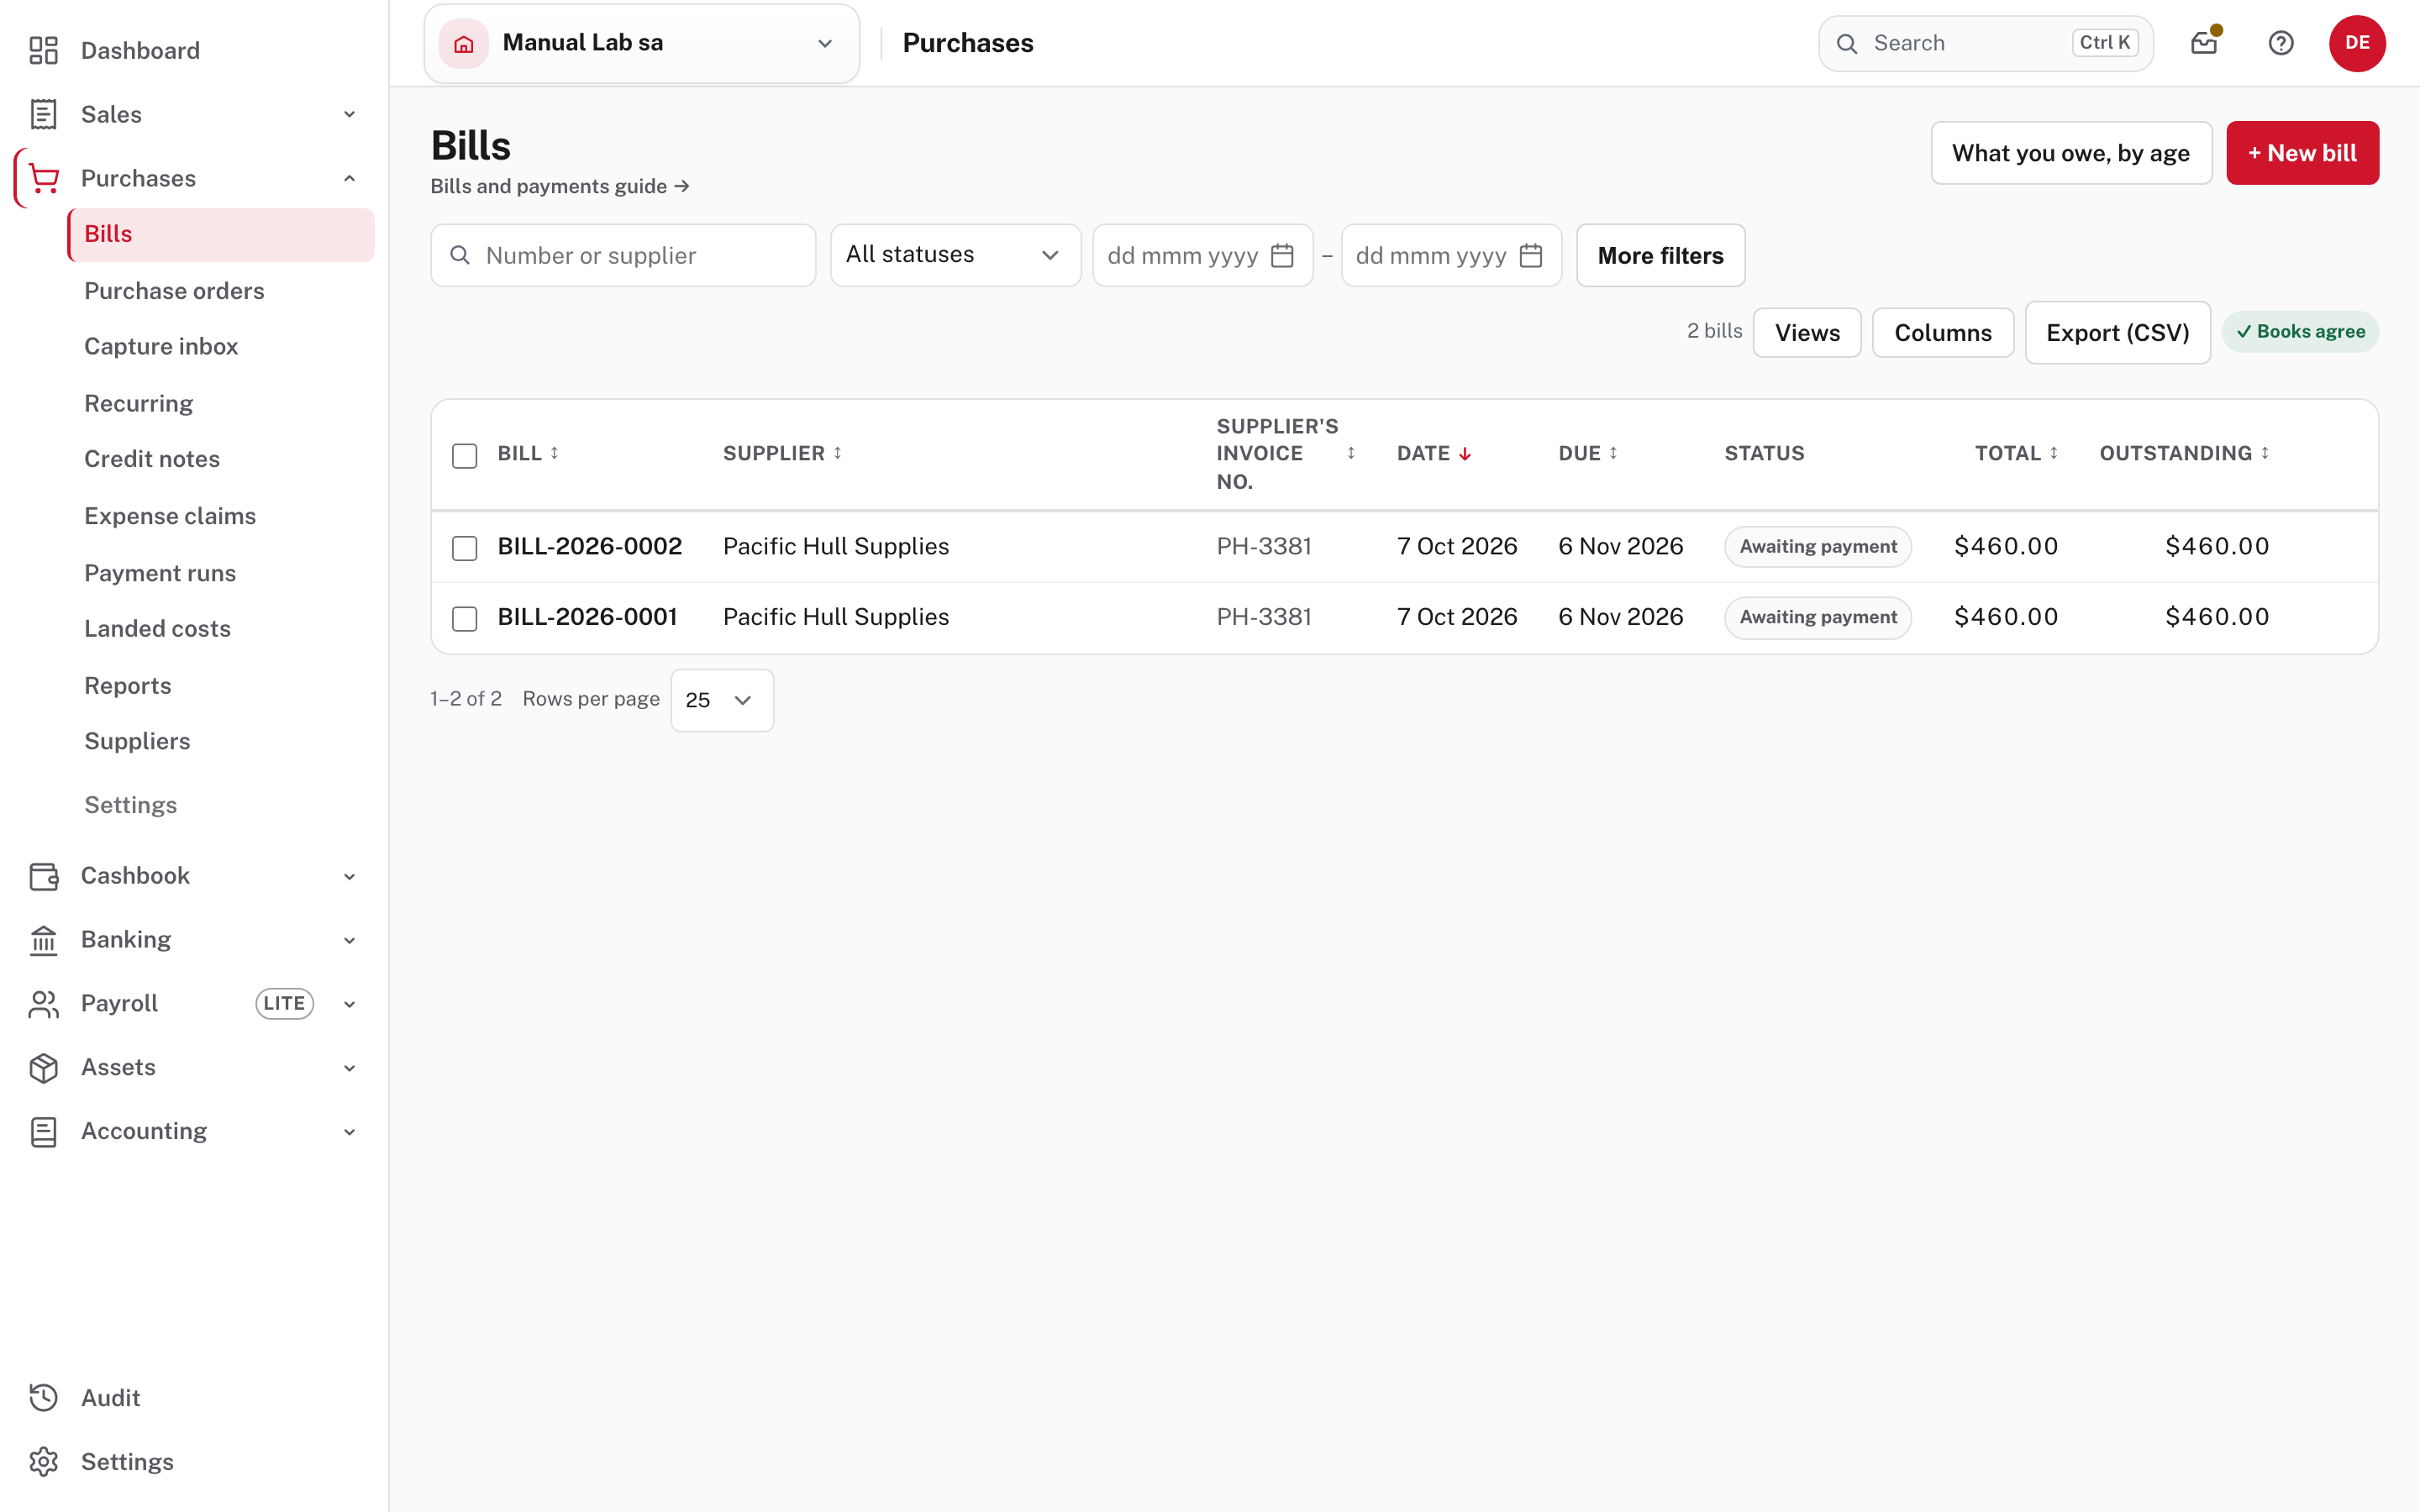Image resolution: width=2420 pixels, height=1512 pixels.
Task: Open the start date calendar picker
Action: (x=1282, y=256)
